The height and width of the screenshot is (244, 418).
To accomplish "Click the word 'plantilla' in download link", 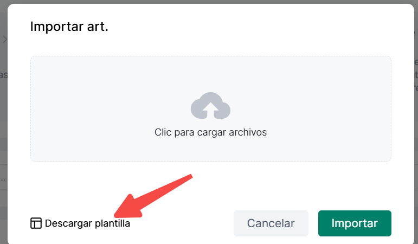I will pyautogui.click(x=112, y=223).
